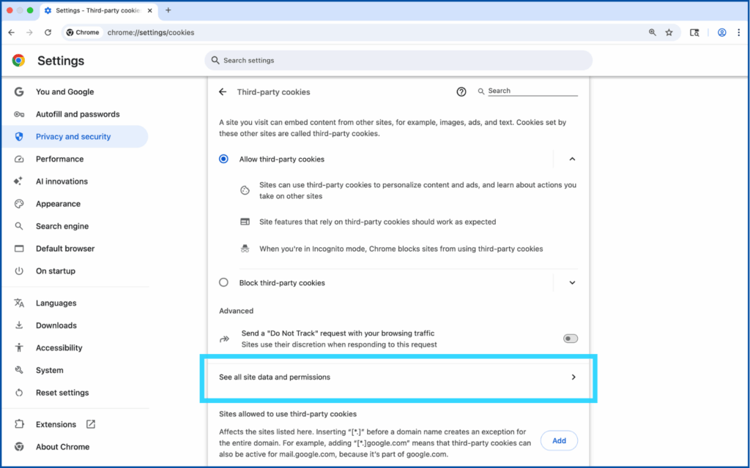The height and width of the screenshot is (468, 750).
Task: Collapse the Allow third-party cookies section
Action: pos(573,159)
